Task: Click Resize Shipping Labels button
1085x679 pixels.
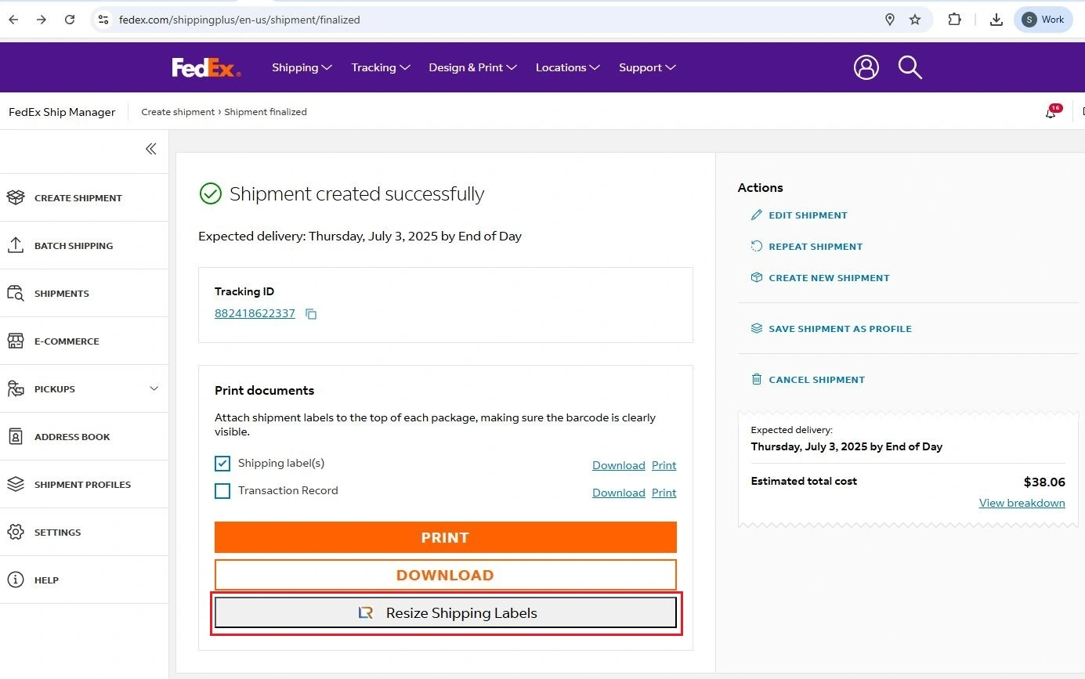Action: [445, 613]
